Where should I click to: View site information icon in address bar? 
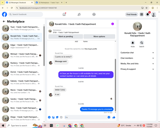[17, 8]
